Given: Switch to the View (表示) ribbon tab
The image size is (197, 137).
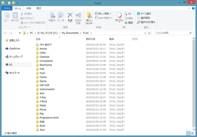Looking at the screenshot, I should (x=39, y=8).
